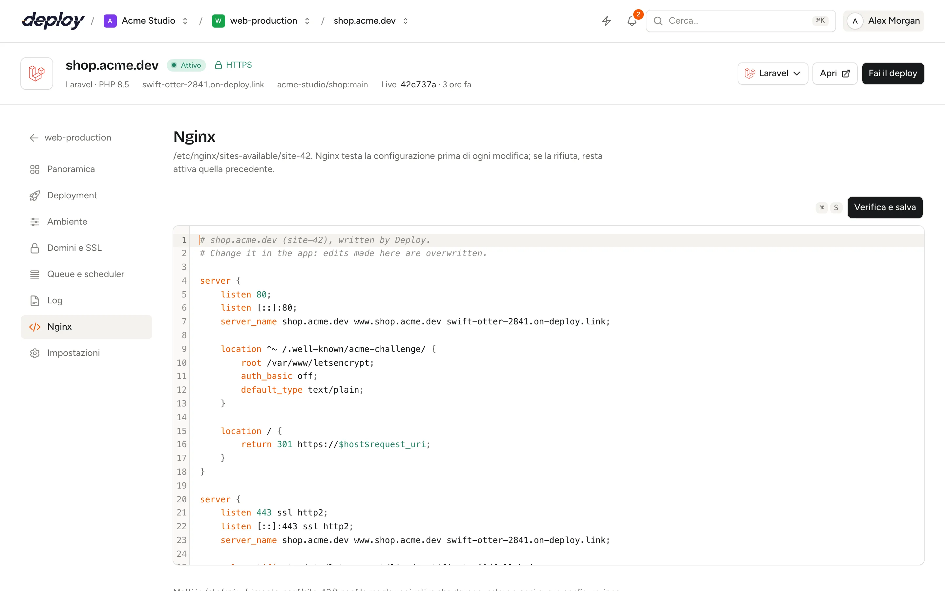Click the Apri external link button
The image size is (945, 591).
(x=834, y=74)
